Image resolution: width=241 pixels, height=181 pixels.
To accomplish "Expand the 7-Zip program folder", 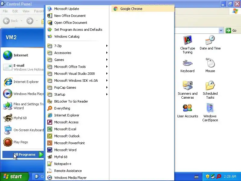I will [x=77, y=46].
